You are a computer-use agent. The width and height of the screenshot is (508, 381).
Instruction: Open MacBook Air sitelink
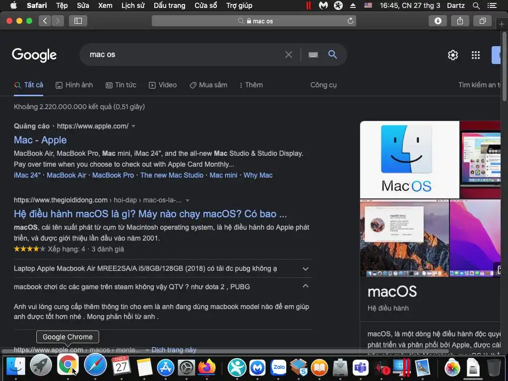click(66, 175)
